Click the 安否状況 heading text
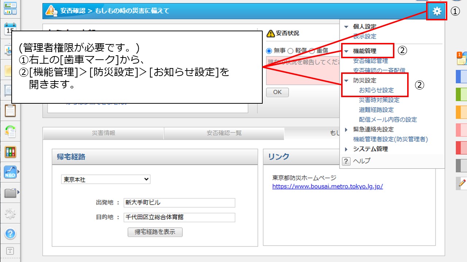 287,33
